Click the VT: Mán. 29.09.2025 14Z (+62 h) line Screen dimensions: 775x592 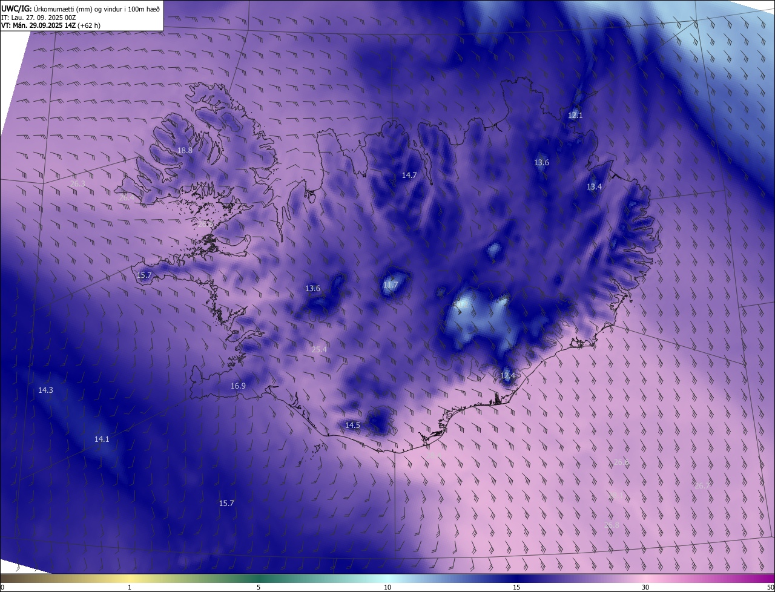[x=52, y=25]
